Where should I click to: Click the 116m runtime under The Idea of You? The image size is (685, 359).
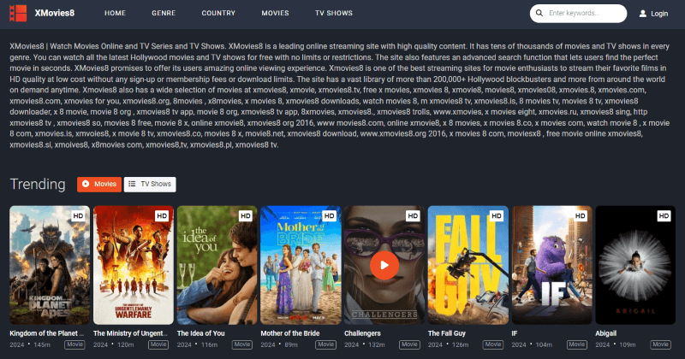pyautogui.click(x=209, y=344)
